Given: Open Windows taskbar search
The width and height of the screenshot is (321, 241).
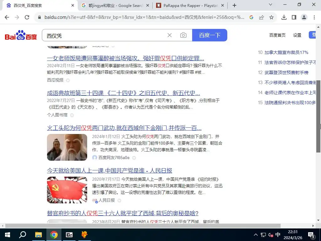Looking at the screenshot, I should coord(23,235).
